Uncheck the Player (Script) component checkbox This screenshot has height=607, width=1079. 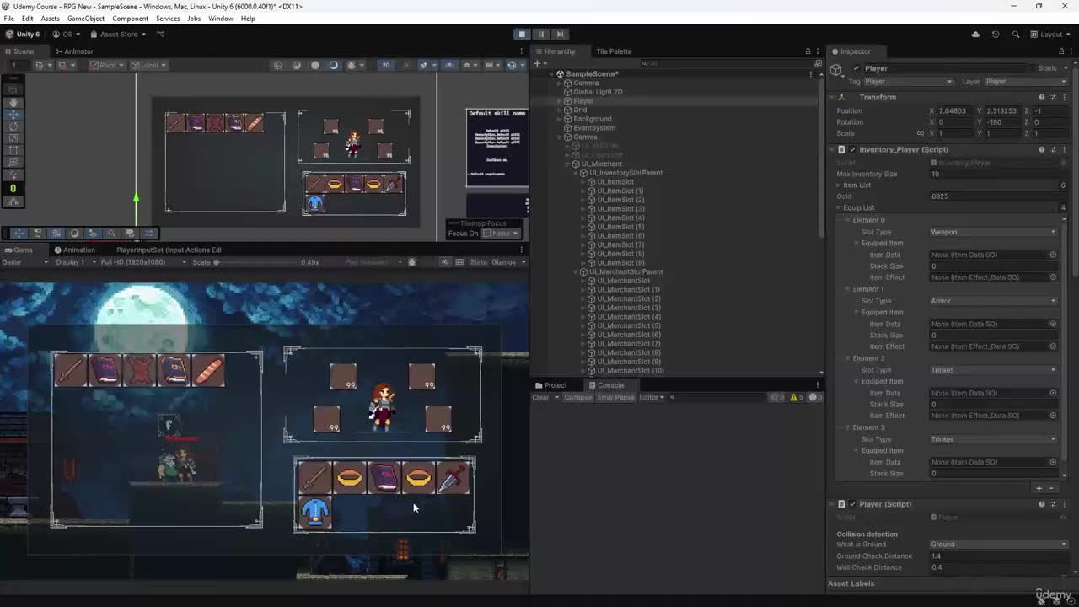(852, 504)
